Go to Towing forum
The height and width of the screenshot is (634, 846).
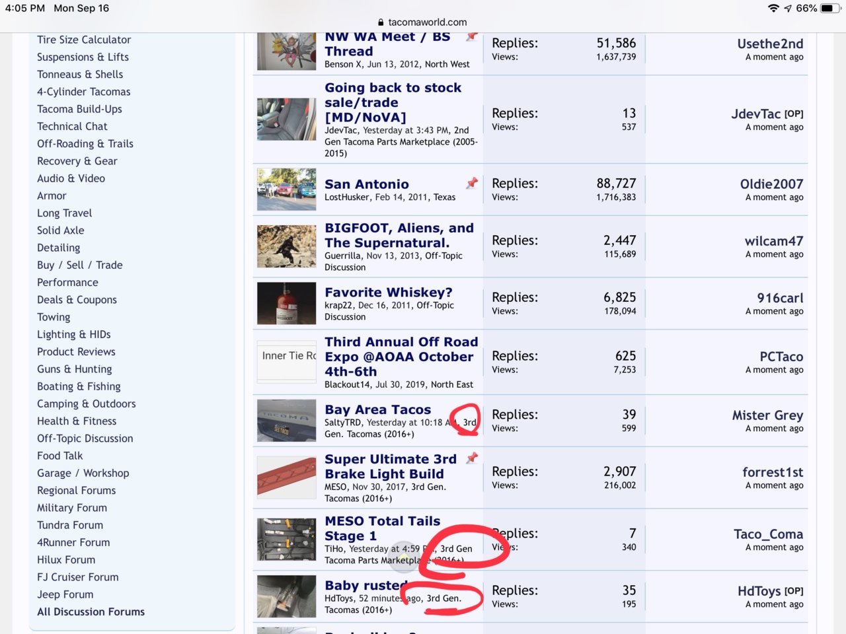pyautogui.click(x=54, y=317)
